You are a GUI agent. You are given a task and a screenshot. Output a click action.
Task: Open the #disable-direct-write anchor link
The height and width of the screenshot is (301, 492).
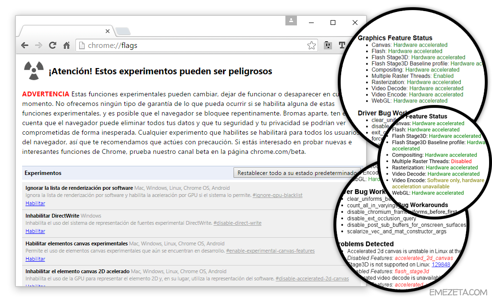[x=237, y=223]
